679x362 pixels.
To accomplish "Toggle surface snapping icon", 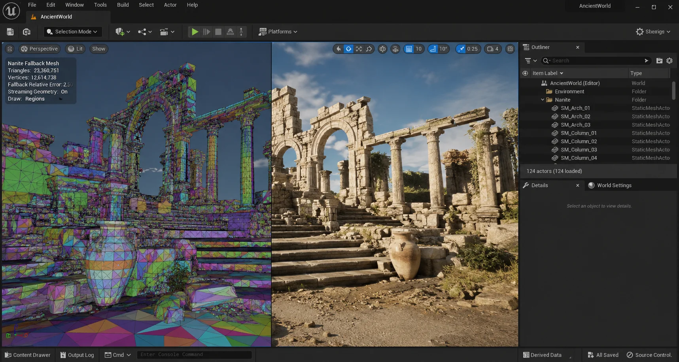I will pos(395,49).
